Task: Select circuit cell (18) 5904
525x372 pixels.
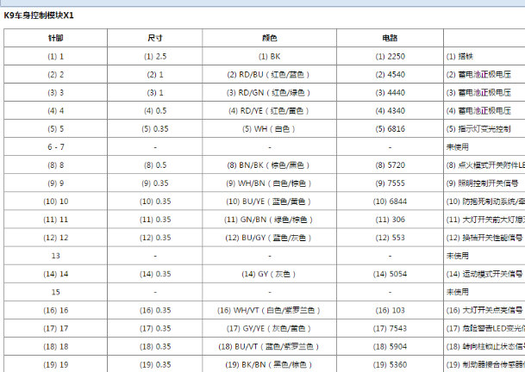Action: 390,346
